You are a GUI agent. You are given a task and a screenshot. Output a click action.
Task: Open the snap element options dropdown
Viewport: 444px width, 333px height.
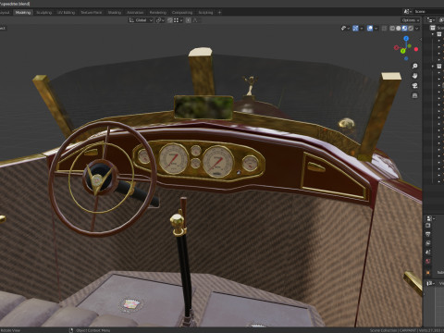click(178, 20)
